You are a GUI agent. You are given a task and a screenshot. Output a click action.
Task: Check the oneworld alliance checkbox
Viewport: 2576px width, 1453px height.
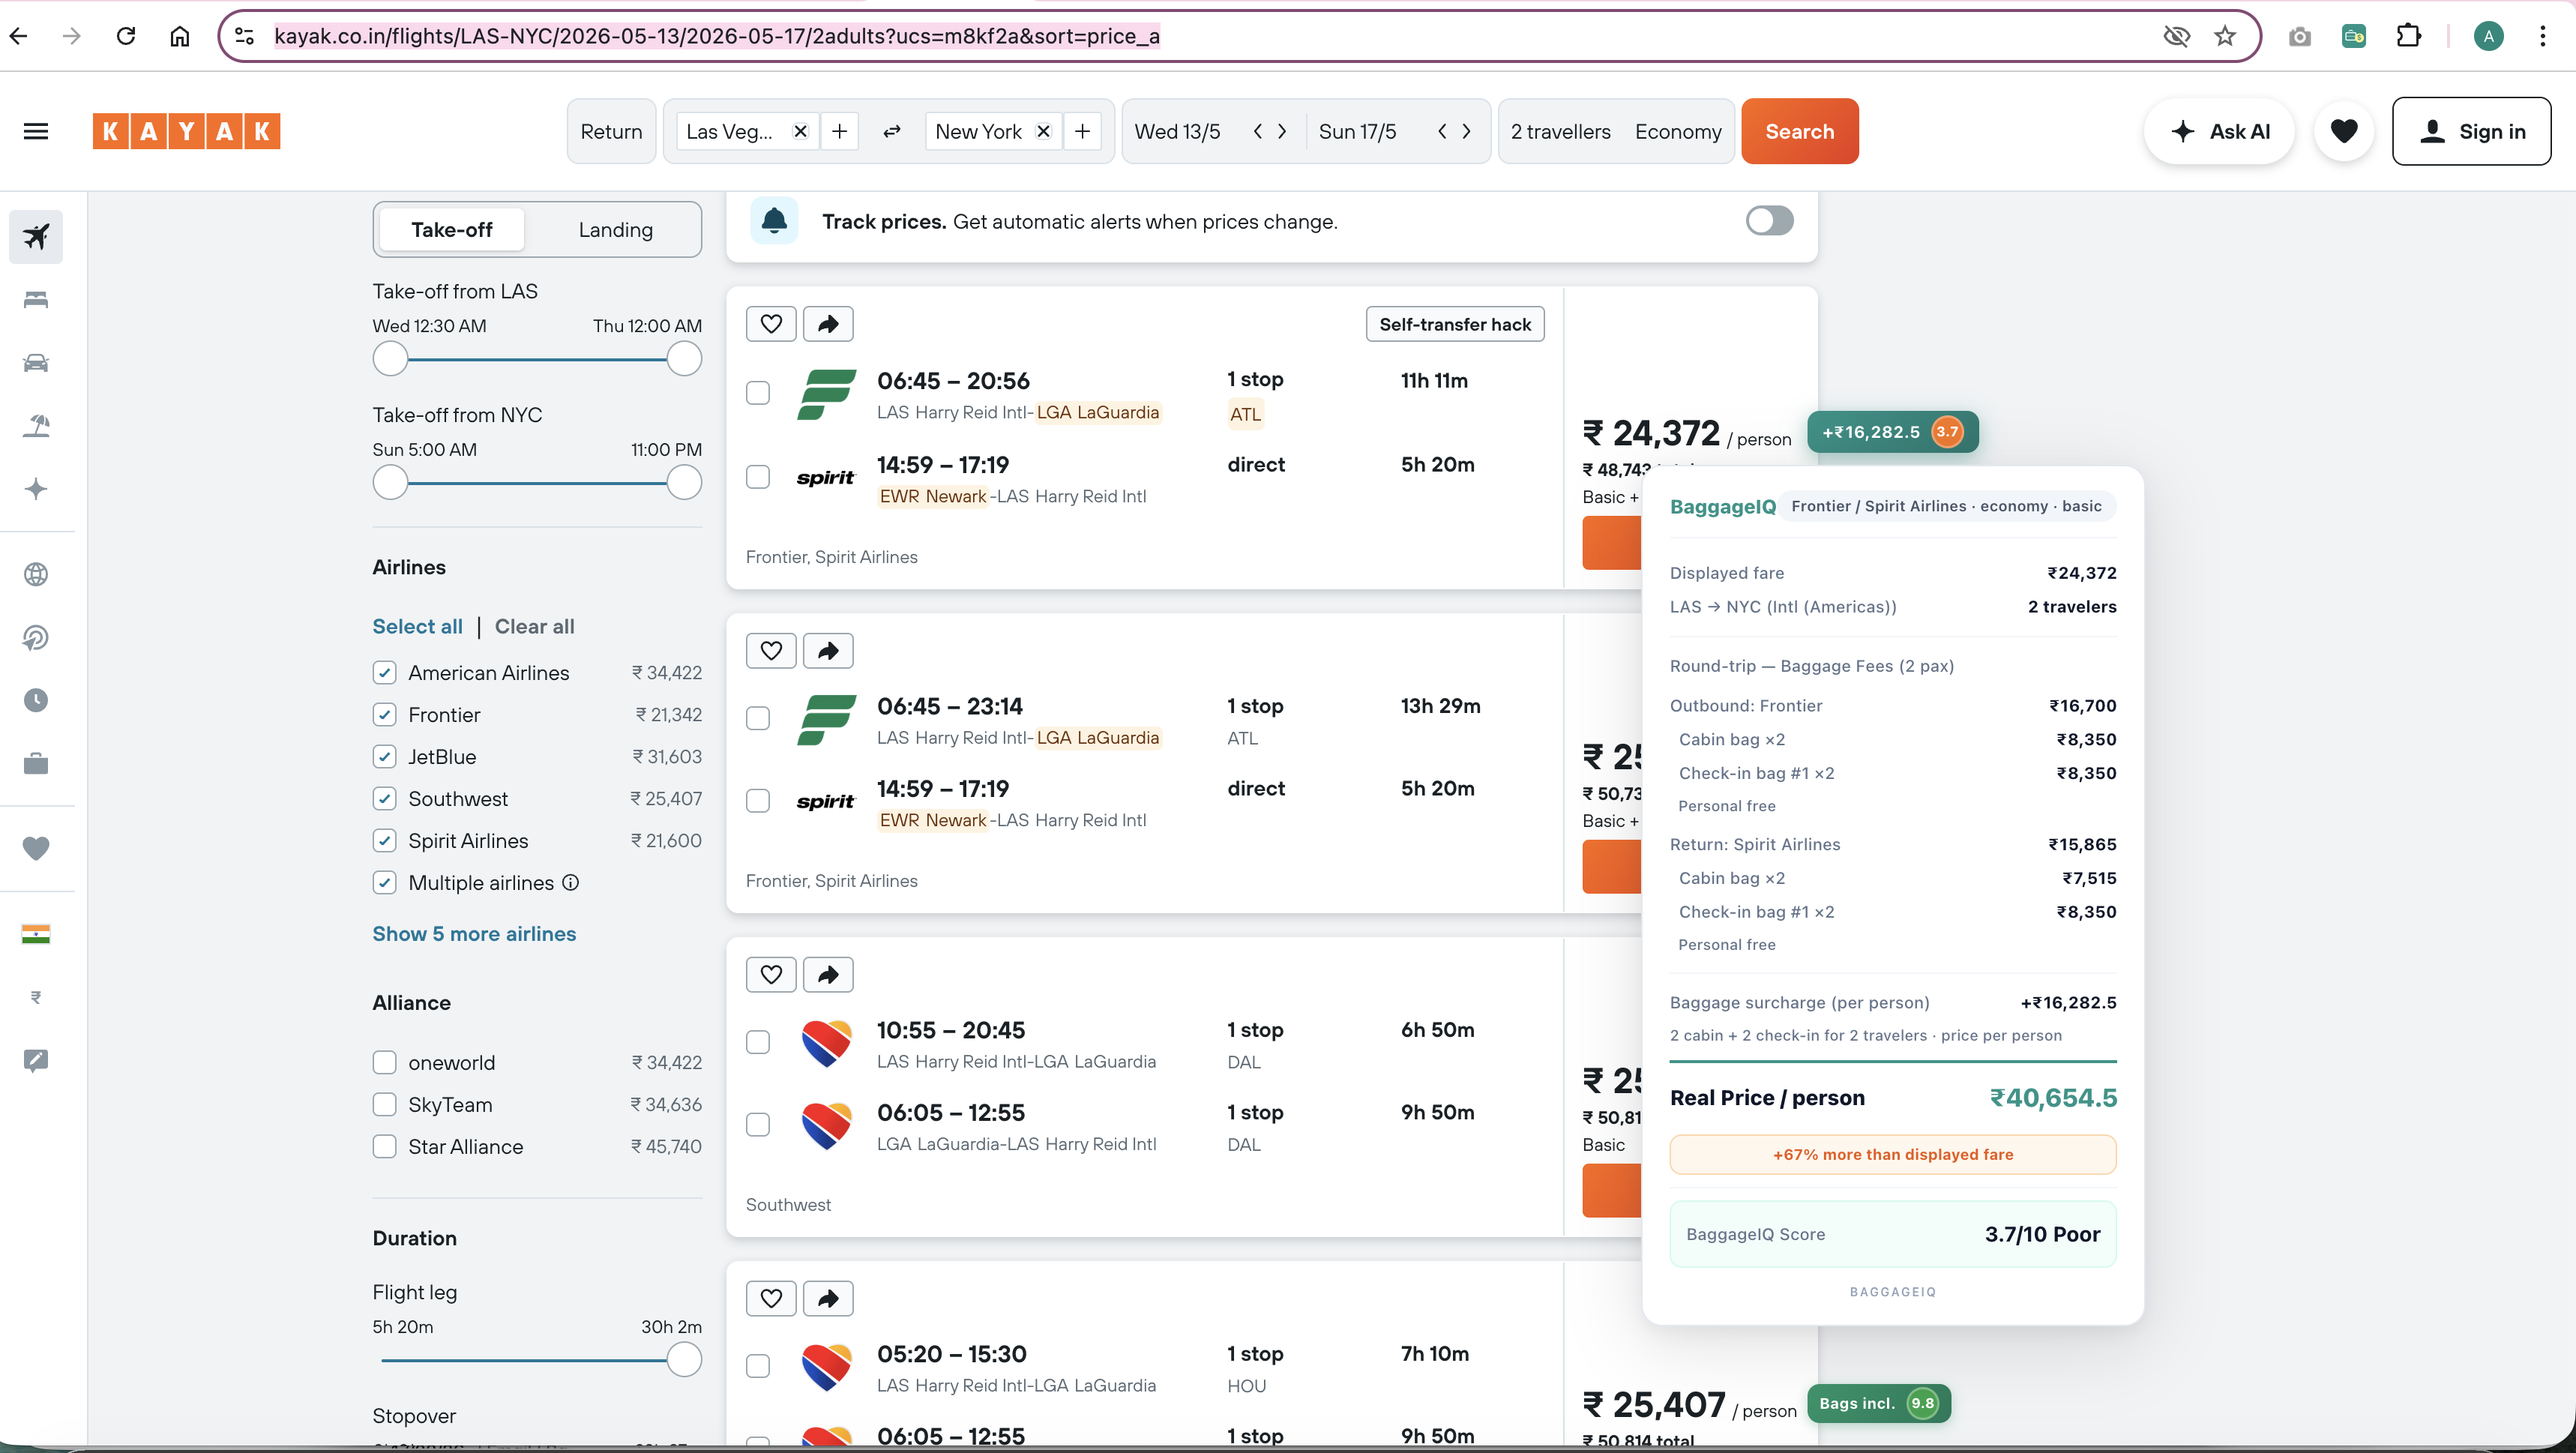pyautogui.click(x=385, y=1062)
